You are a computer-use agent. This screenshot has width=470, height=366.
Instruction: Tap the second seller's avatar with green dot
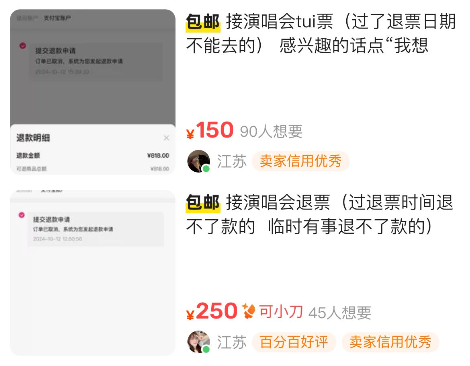(199, 342)
